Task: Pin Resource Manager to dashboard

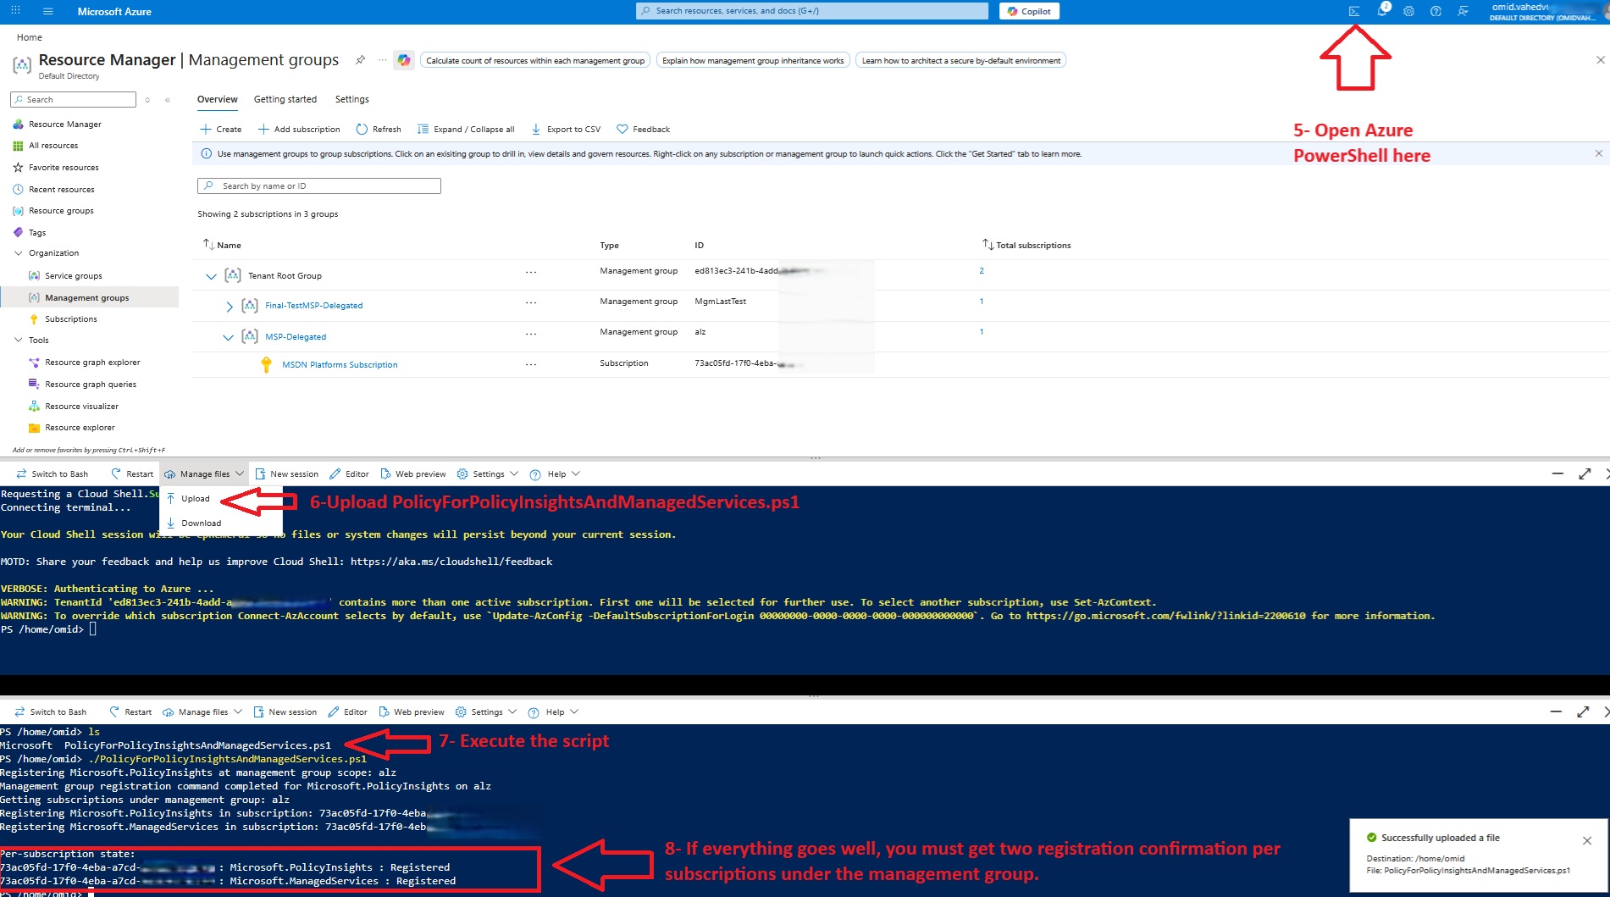Action: [360, 60]
